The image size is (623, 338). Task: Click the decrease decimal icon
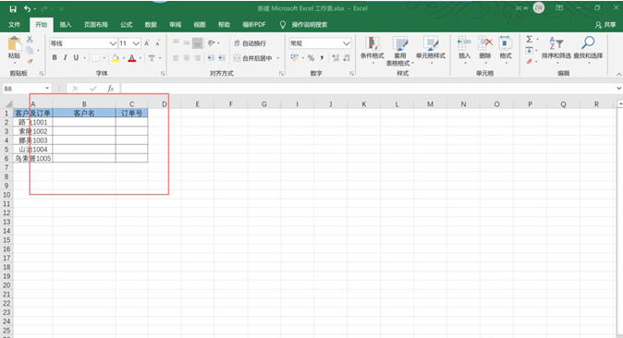tap(347, 58)
